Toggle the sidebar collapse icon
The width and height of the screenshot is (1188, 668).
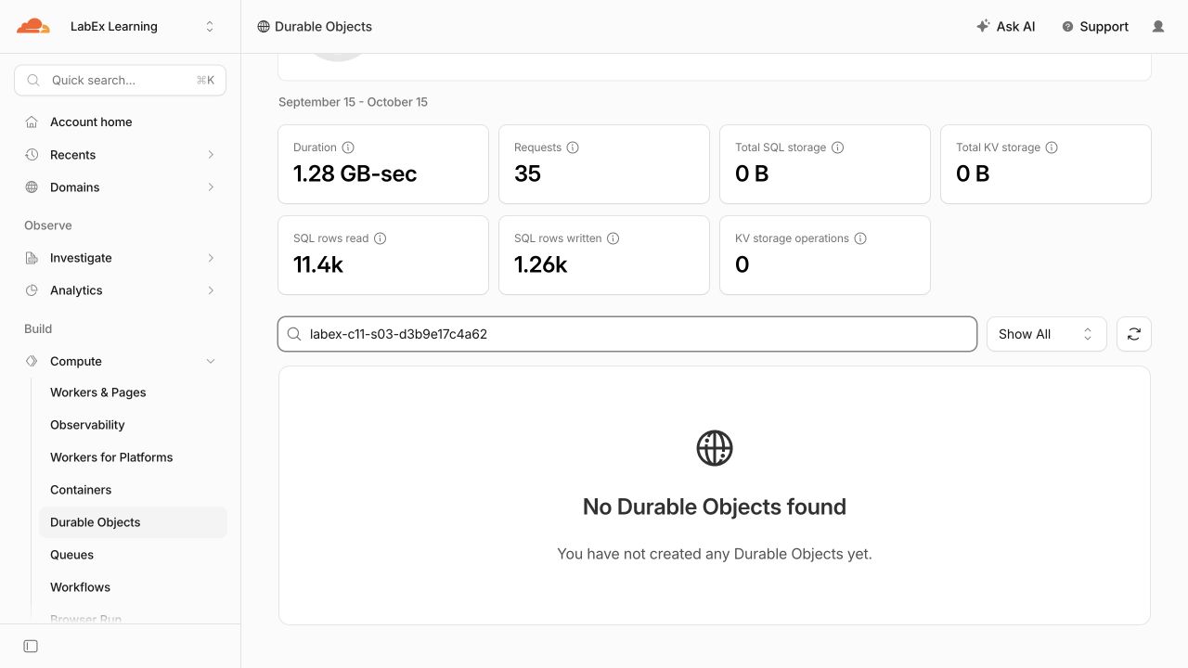click(31, 646)
